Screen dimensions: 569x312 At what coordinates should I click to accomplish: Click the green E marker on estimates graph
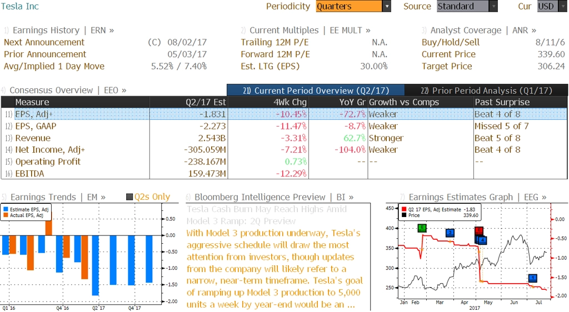[422, 228]
